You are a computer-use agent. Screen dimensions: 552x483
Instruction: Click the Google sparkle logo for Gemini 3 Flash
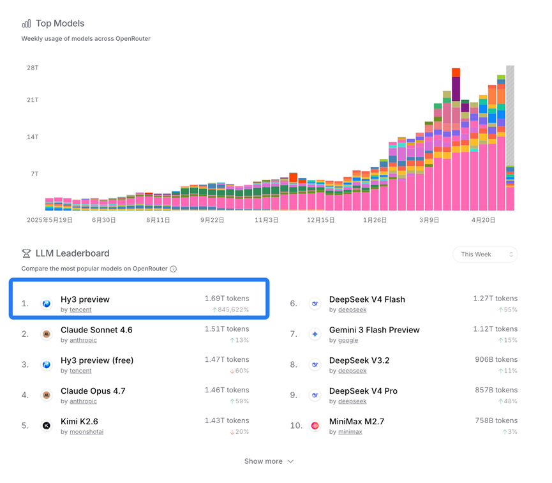[x=315, y=334]
